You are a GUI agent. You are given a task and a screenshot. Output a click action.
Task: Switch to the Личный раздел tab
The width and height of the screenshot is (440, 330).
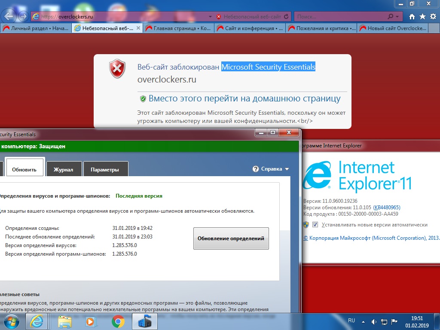(x=36, y=28)
